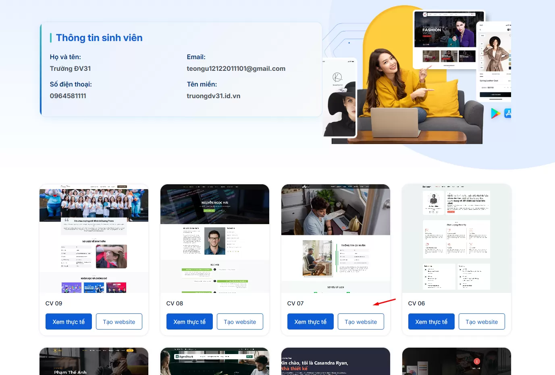Select "Tạo website" for CV 06

click(x=482, y=321)
